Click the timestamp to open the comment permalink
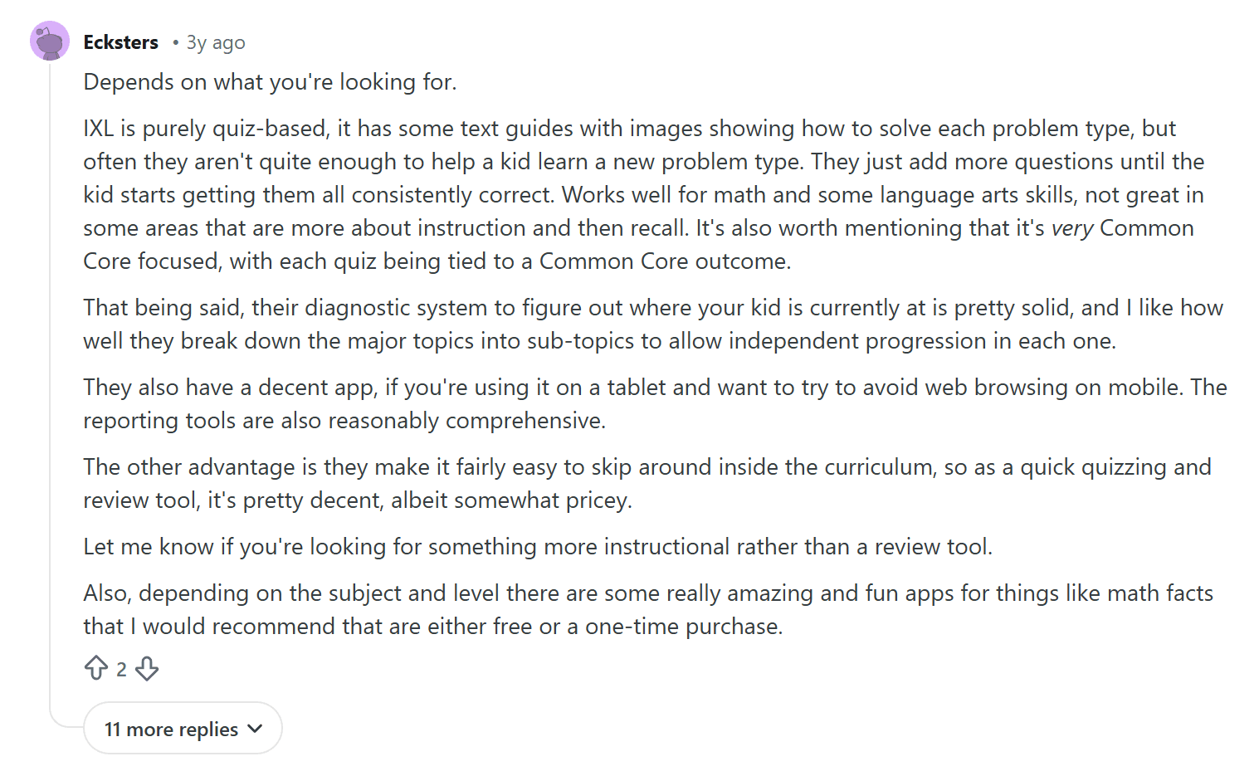 (215, 42)
